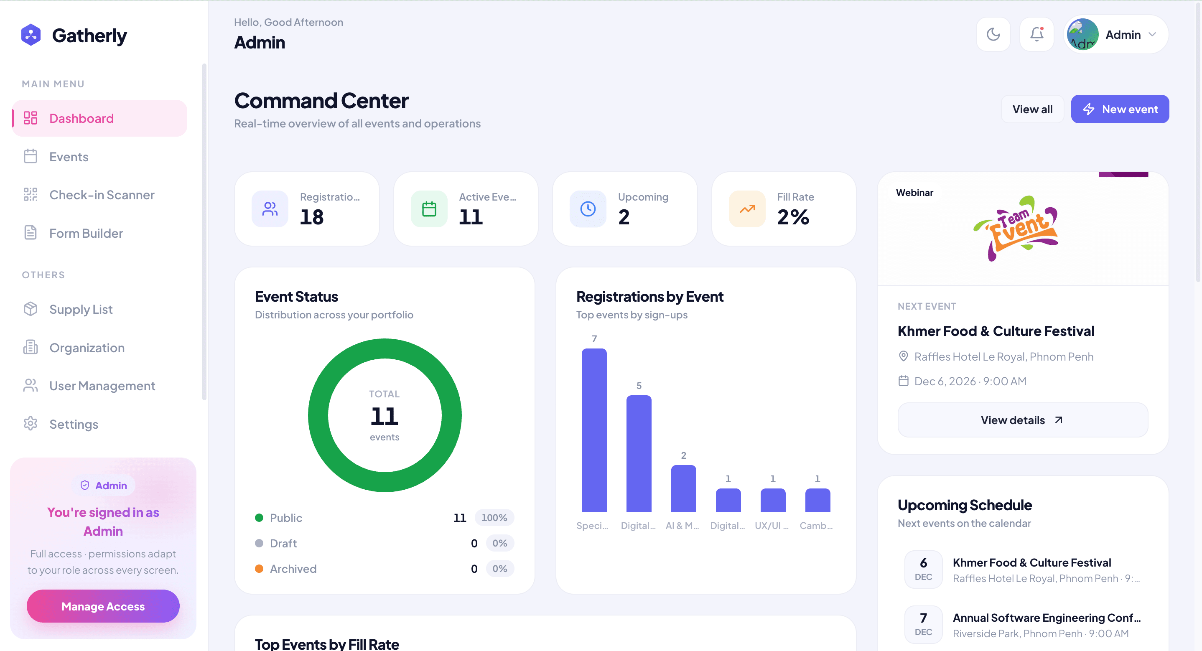Click the 7 DEC date badge

[923, 624]
